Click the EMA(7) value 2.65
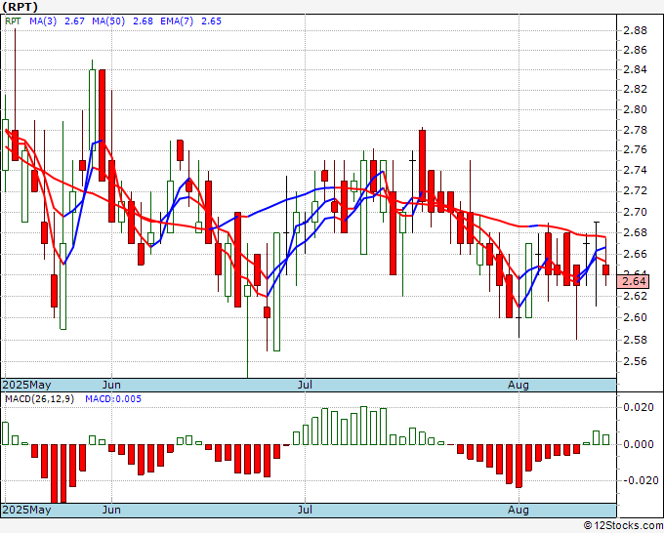This screenshot has height=533, width=664. 211,21
